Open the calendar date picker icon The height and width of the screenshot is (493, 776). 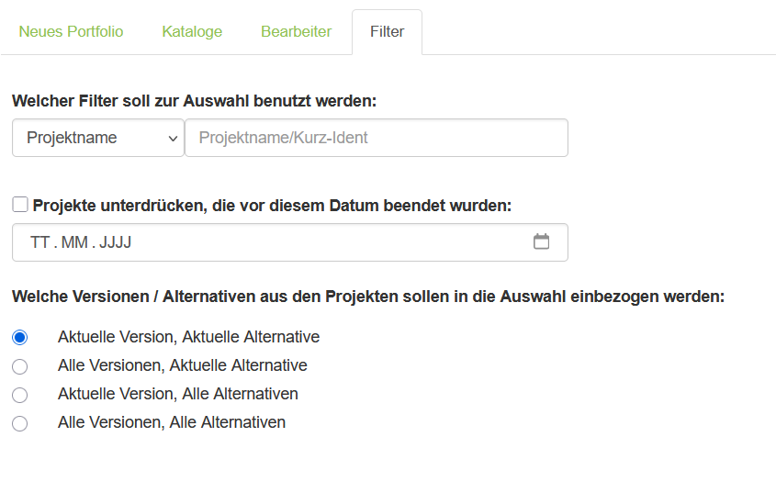click(x=542, y=241)
